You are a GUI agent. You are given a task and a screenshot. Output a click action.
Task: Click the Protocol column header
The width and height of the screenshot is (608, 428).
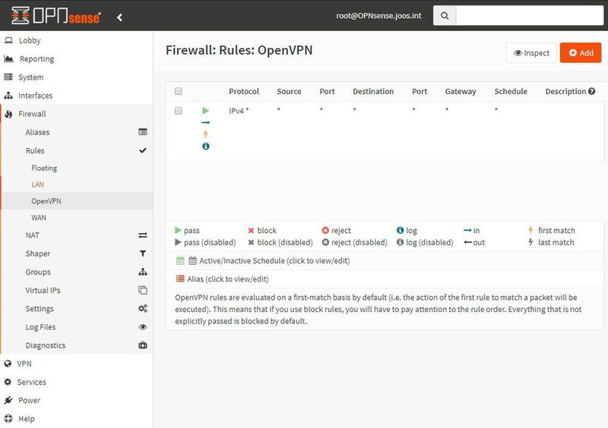click(x=243, y=91)
